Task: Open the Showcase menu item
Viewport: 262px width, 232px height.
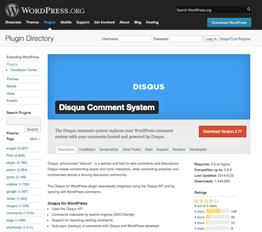Action: coord(13,22)
